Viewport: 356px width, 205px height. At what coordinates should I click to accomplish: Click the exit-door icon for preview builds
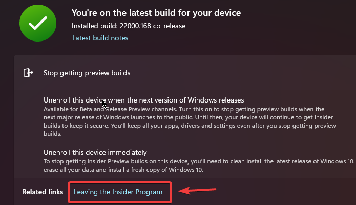[x=28, y=73]
